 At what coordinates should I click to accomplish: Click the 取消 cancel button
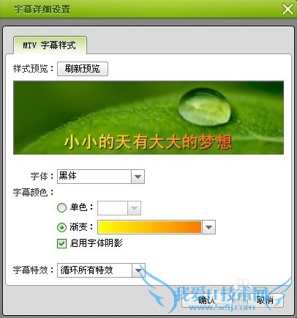tap(265, 300)
